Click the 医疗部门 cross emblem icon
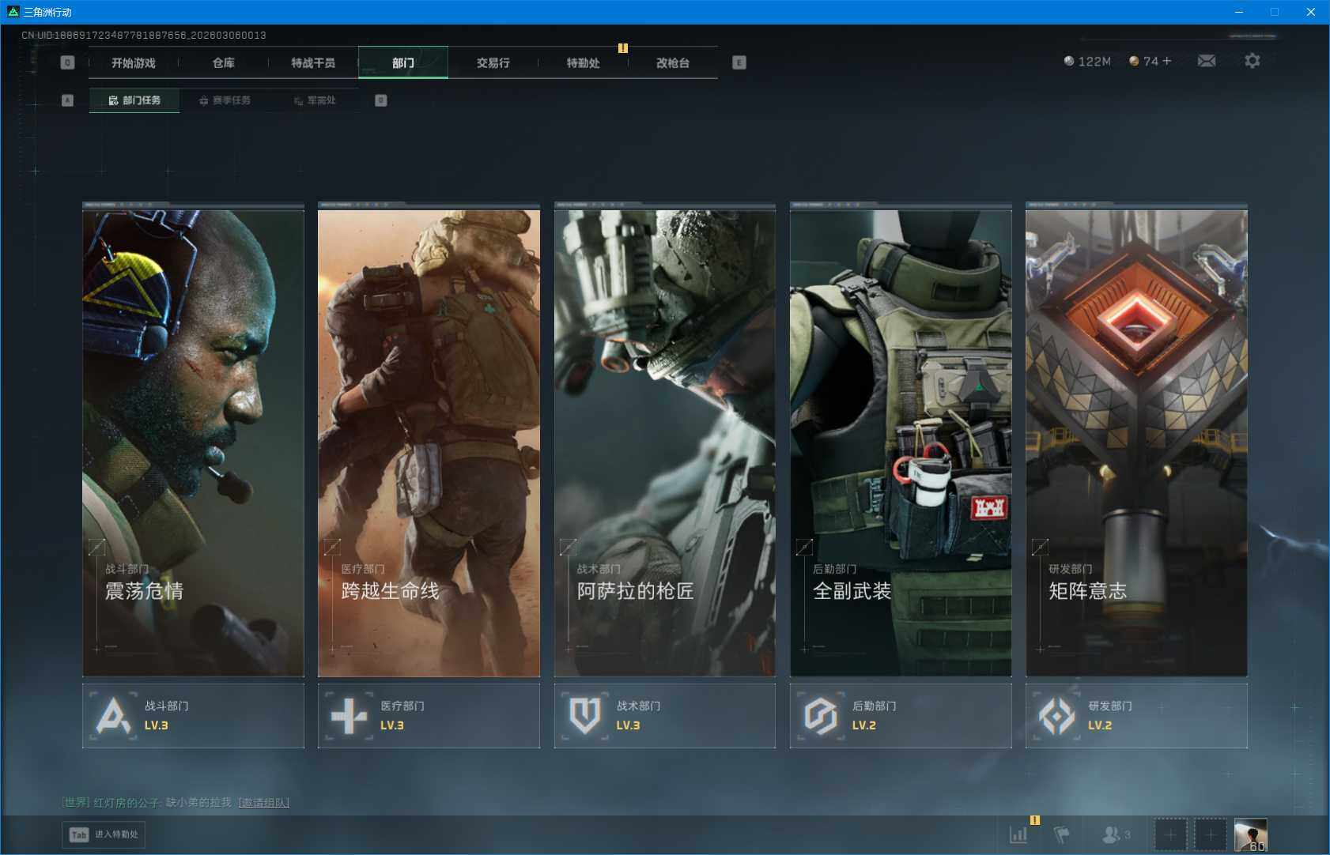This screenshot has width=1330, height=855. pos(349,716)
